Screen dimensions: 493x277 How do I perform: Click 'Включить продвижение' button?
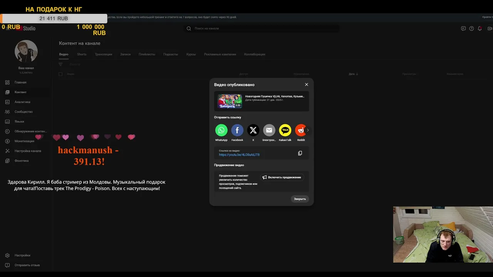282,177
